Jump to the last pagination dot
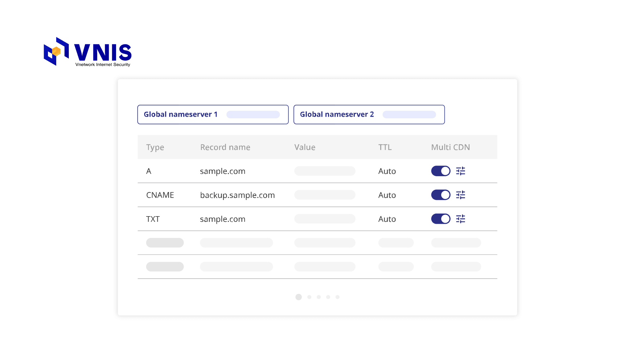 point(337,297)
